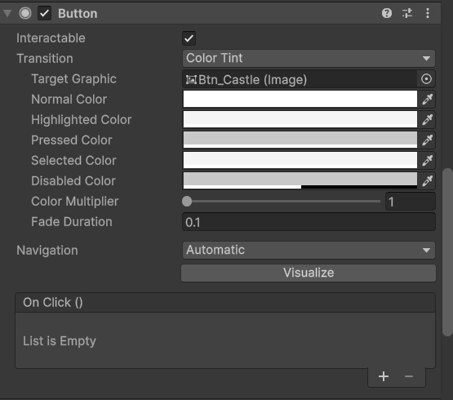This screenshot has width=453, height=400.
Task: Click Target Graphic object picker circle
Action: [x=426, y=79]
